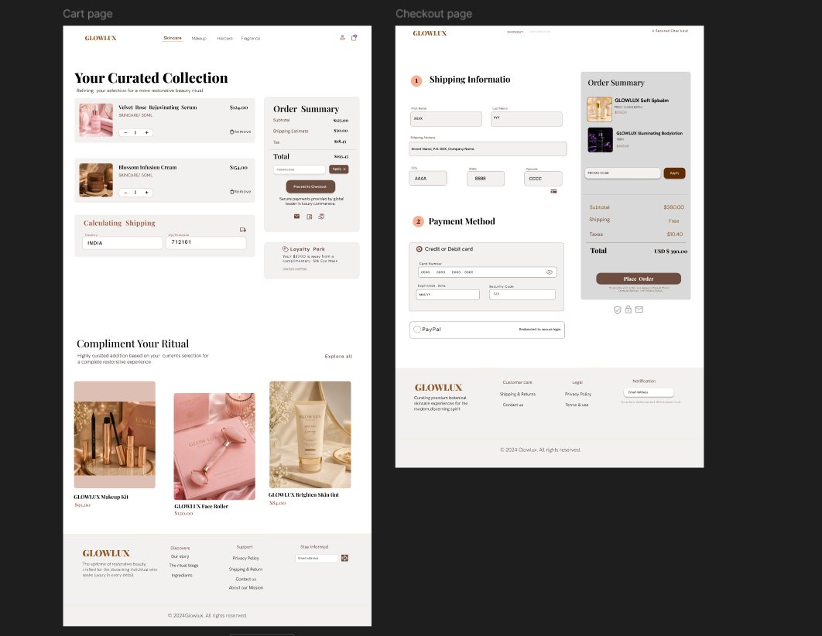The image size is (822, 636).
Task: Click the Security Code field
Action: coord(522,295)
